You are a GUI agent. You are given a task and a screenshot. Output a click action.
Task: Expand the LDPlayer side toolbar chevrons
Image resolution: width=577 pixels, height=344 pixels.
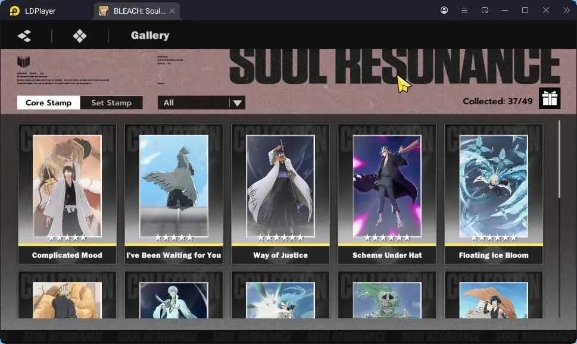click(x=566, y=10)
